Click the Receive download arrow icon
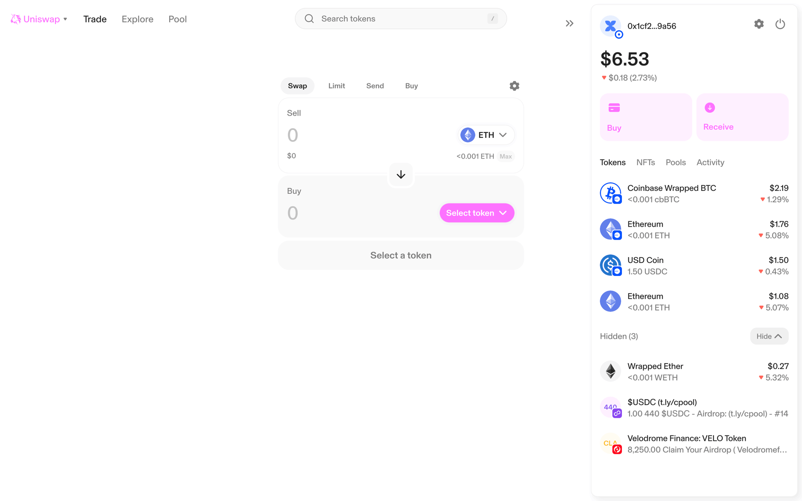 [x=710, y=108]
